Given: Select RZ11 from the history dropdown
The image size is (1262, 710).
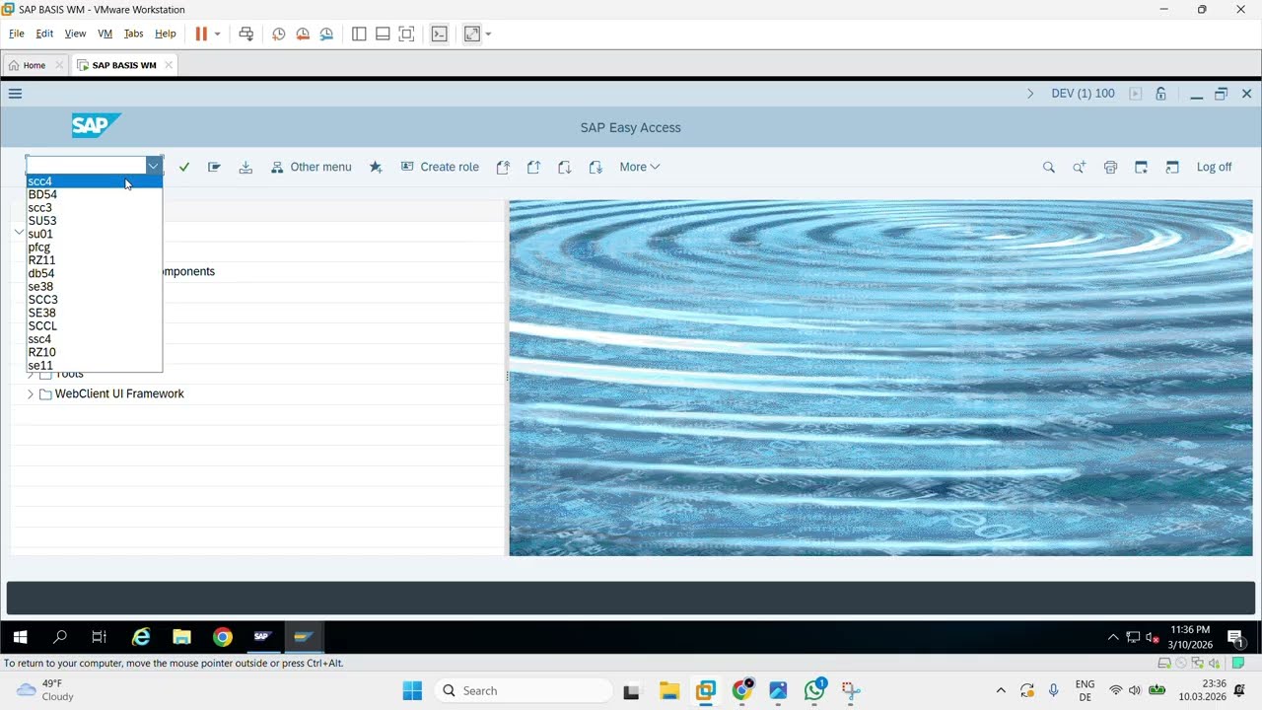Looking at the screenshot, I should (x=95, y=260).
